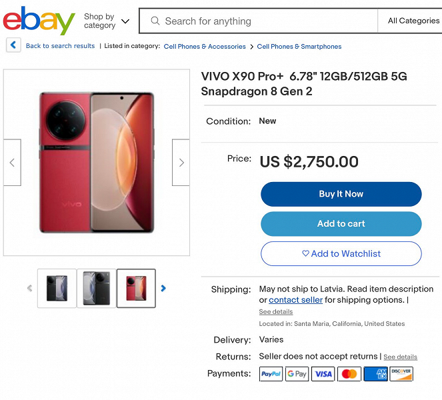Image resolution: width=442 pixels, height=400 pixels.
Task: Expand the Shop by category dropdown
Action: (x=107, y=21)
